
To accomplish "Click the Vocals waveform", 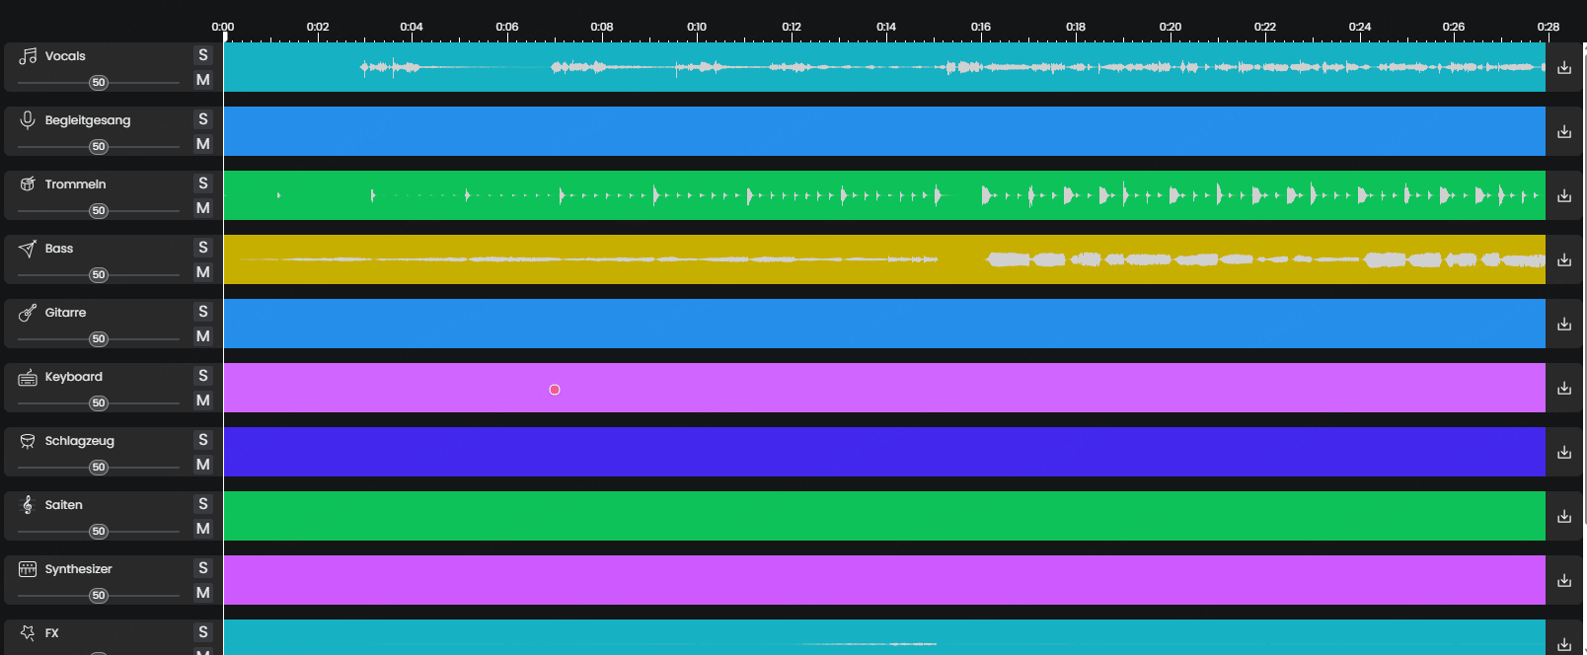I will [884, 67].
